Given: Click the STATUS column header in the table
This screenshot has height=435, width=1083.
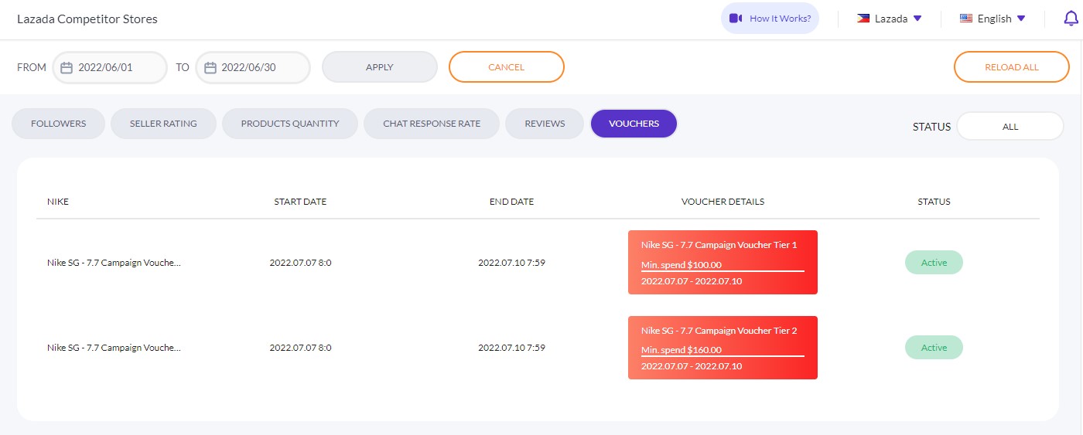Looking at the screenshot, I should (x=934, y=202).
